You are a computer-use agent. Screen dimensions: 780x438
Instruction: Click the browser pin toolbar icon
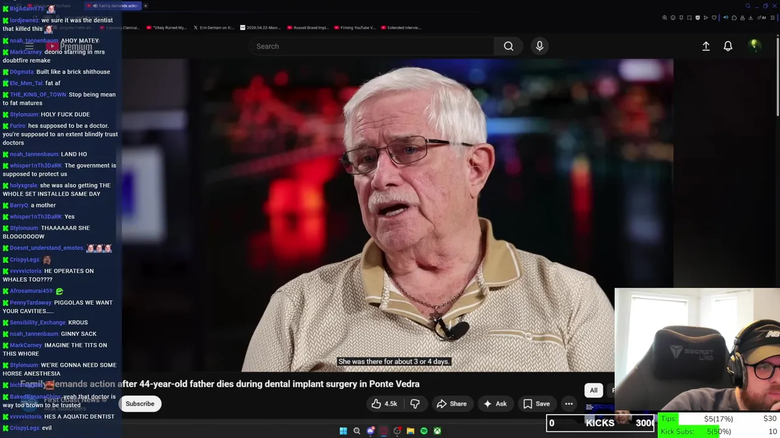[x=681, y=18]
